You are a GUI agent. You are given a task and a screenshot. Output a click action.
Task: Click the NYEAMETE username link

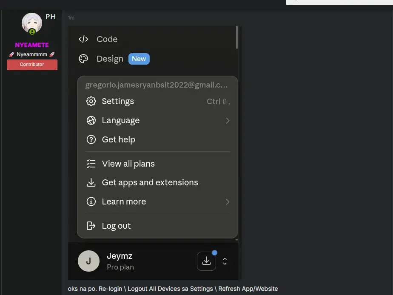pos(32,45)
